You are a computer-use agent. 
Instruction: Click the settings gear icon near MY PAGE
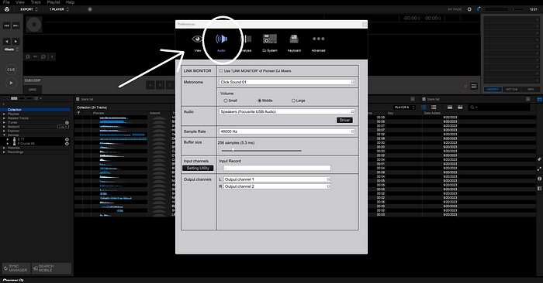click(x=469, y=9)
